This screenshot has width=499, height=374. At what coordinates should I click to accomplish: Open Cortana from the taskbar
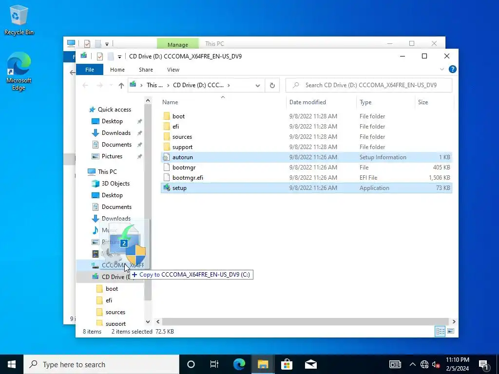point(191,364)
